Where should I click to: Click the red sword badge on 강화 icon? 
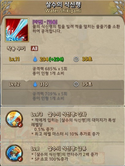pyautogui.click(x=20, y=125)
